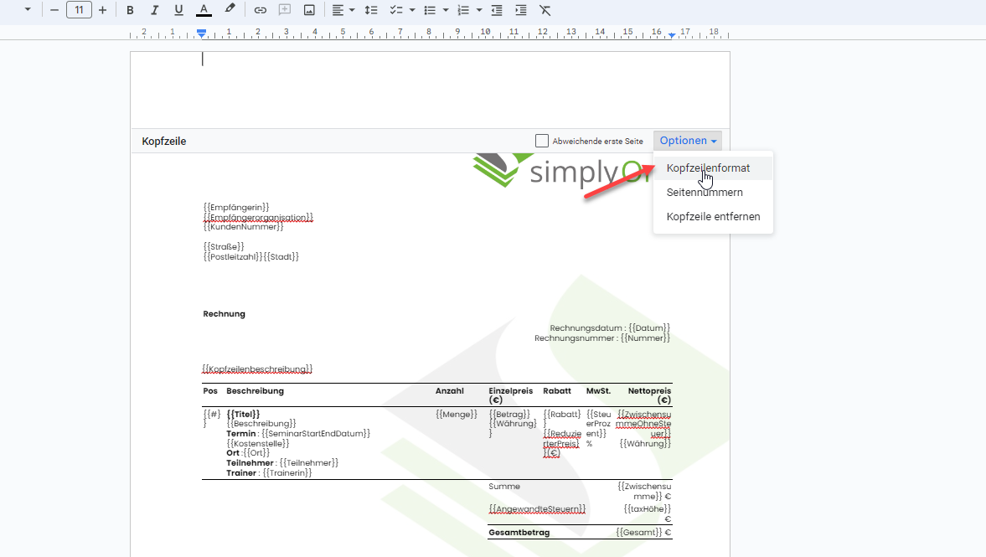986x557 pixels.
Task: Click the font size field
Action: tap(79, 10)
